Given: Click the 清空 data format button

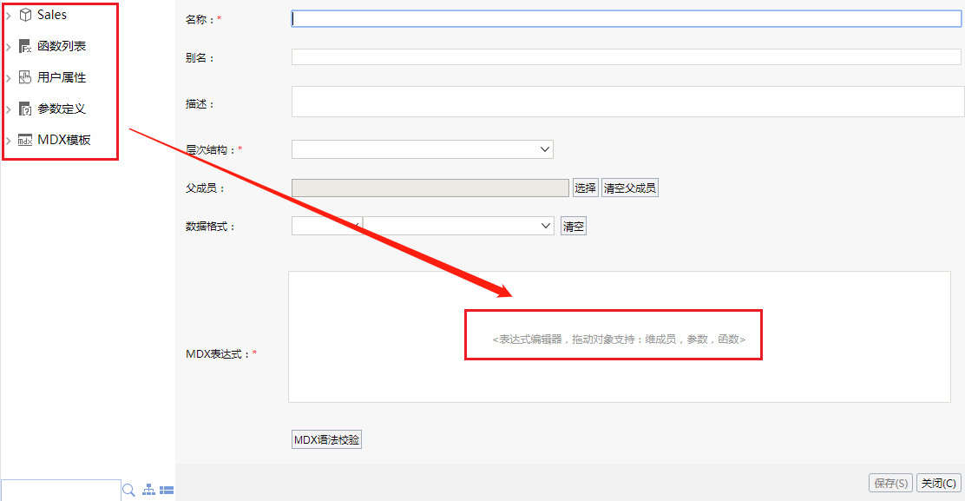Looking at the screenshot, I should [574, 227].
